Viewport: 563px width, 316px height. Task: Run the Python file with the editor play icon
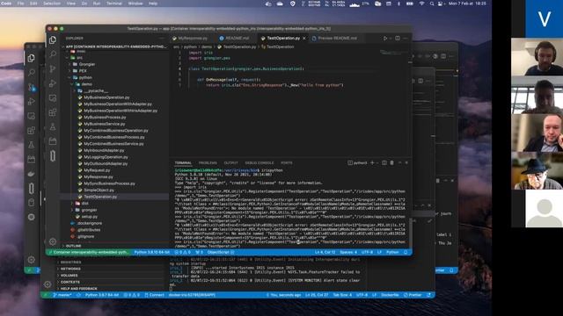point(385,38)
